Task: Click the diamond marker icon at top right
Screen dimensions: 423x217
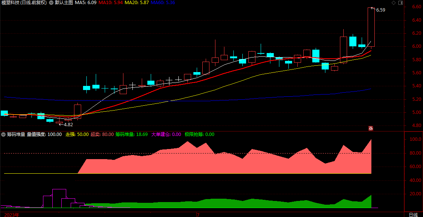Action: point(393,3)
